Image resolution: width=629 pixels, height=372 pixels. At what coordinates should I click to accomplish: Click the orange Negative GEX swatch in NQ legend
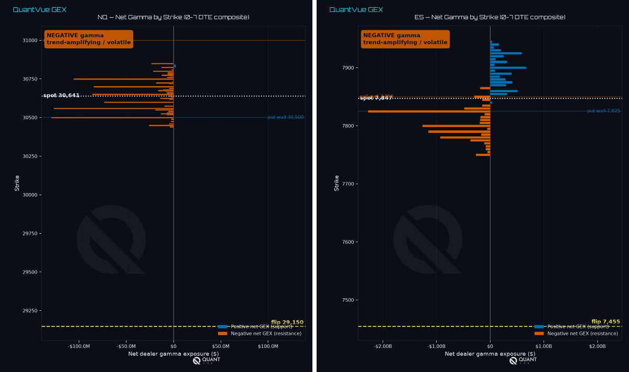tap(222, 333)
